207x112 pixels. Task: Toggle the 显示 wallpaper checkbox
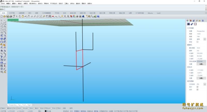(197, 87)
